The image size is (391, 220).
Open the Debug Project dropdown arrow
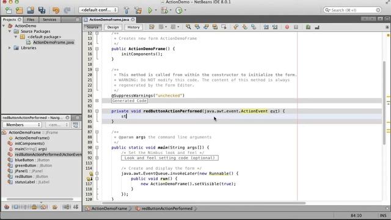[x=170, y=10]
